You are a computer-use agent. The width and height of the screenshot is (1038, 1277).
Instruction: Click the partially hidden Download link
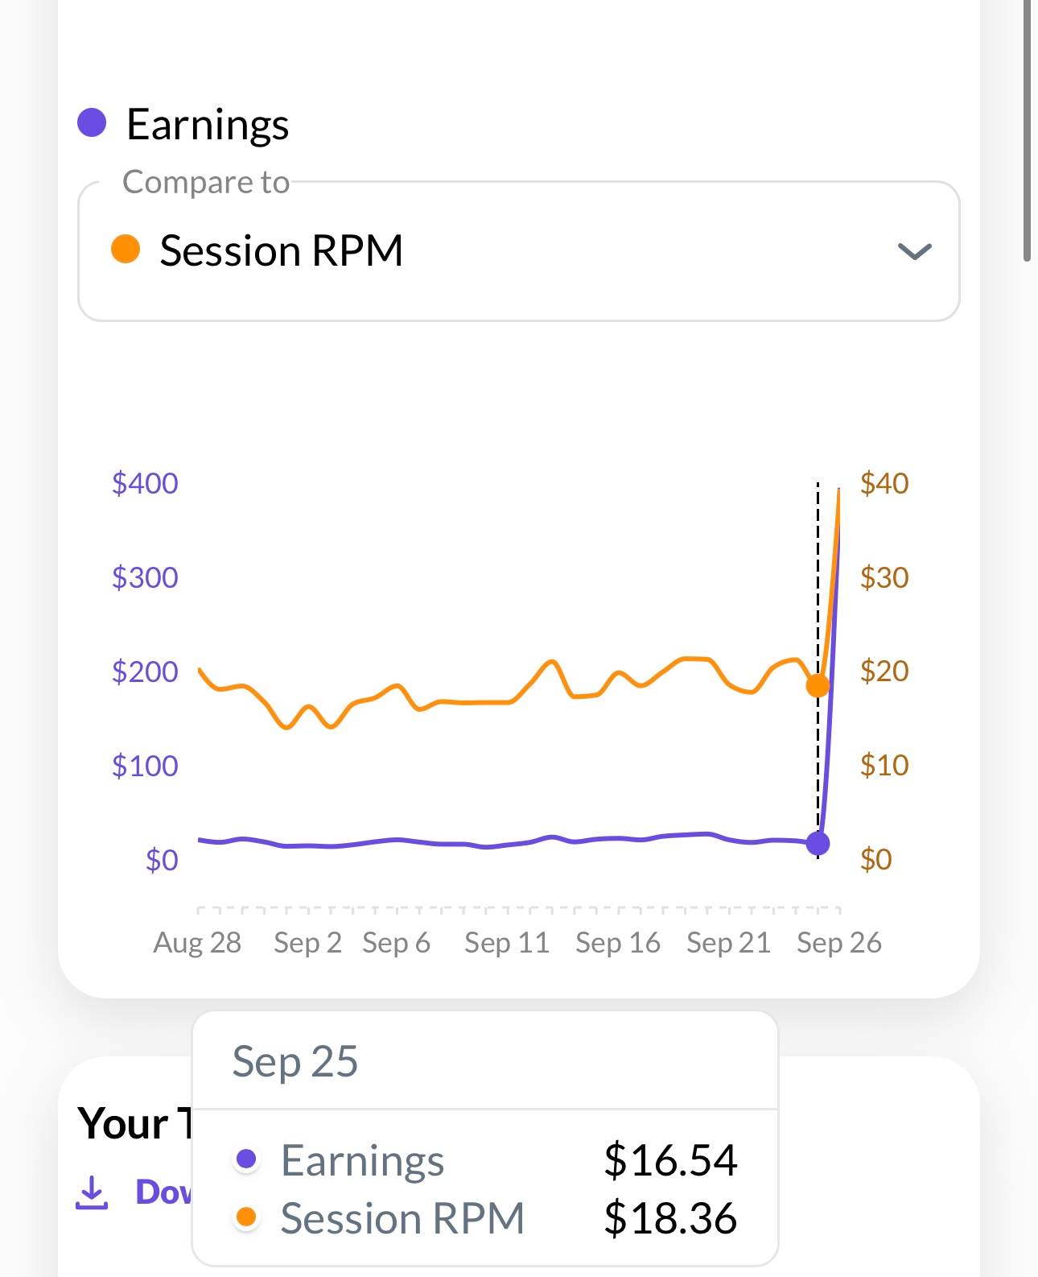point(163,1192)
